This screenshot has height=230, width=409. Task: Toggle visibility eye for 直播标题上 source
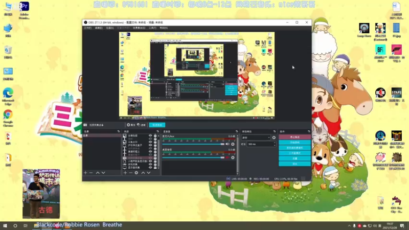pos(150,151)
